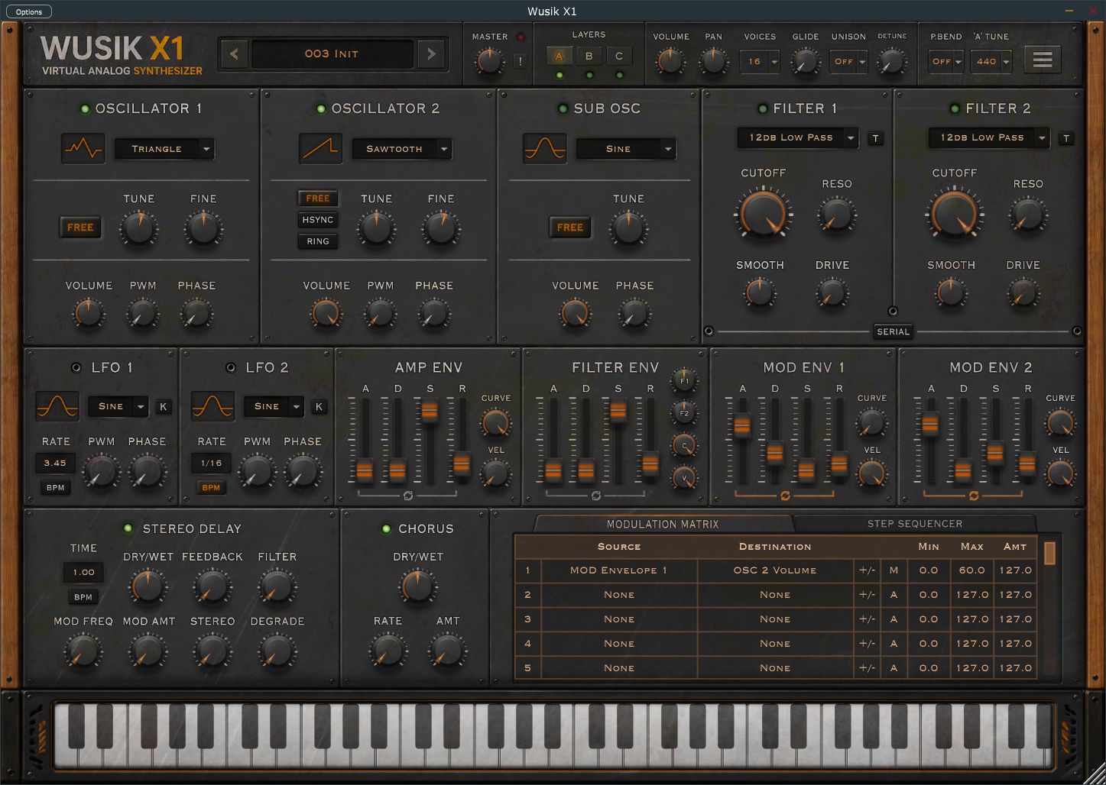The width and height of the screenshot is (1106, 785).
Task: Click Oscillator 1 FREE button
Action: (80, 227)
